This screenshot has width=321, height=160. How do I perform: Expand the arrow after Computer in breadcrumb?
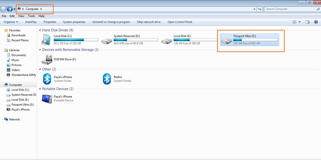[x=42, y=9]
